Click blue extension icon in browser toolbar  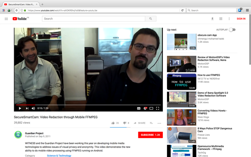(x=240, y=10)
